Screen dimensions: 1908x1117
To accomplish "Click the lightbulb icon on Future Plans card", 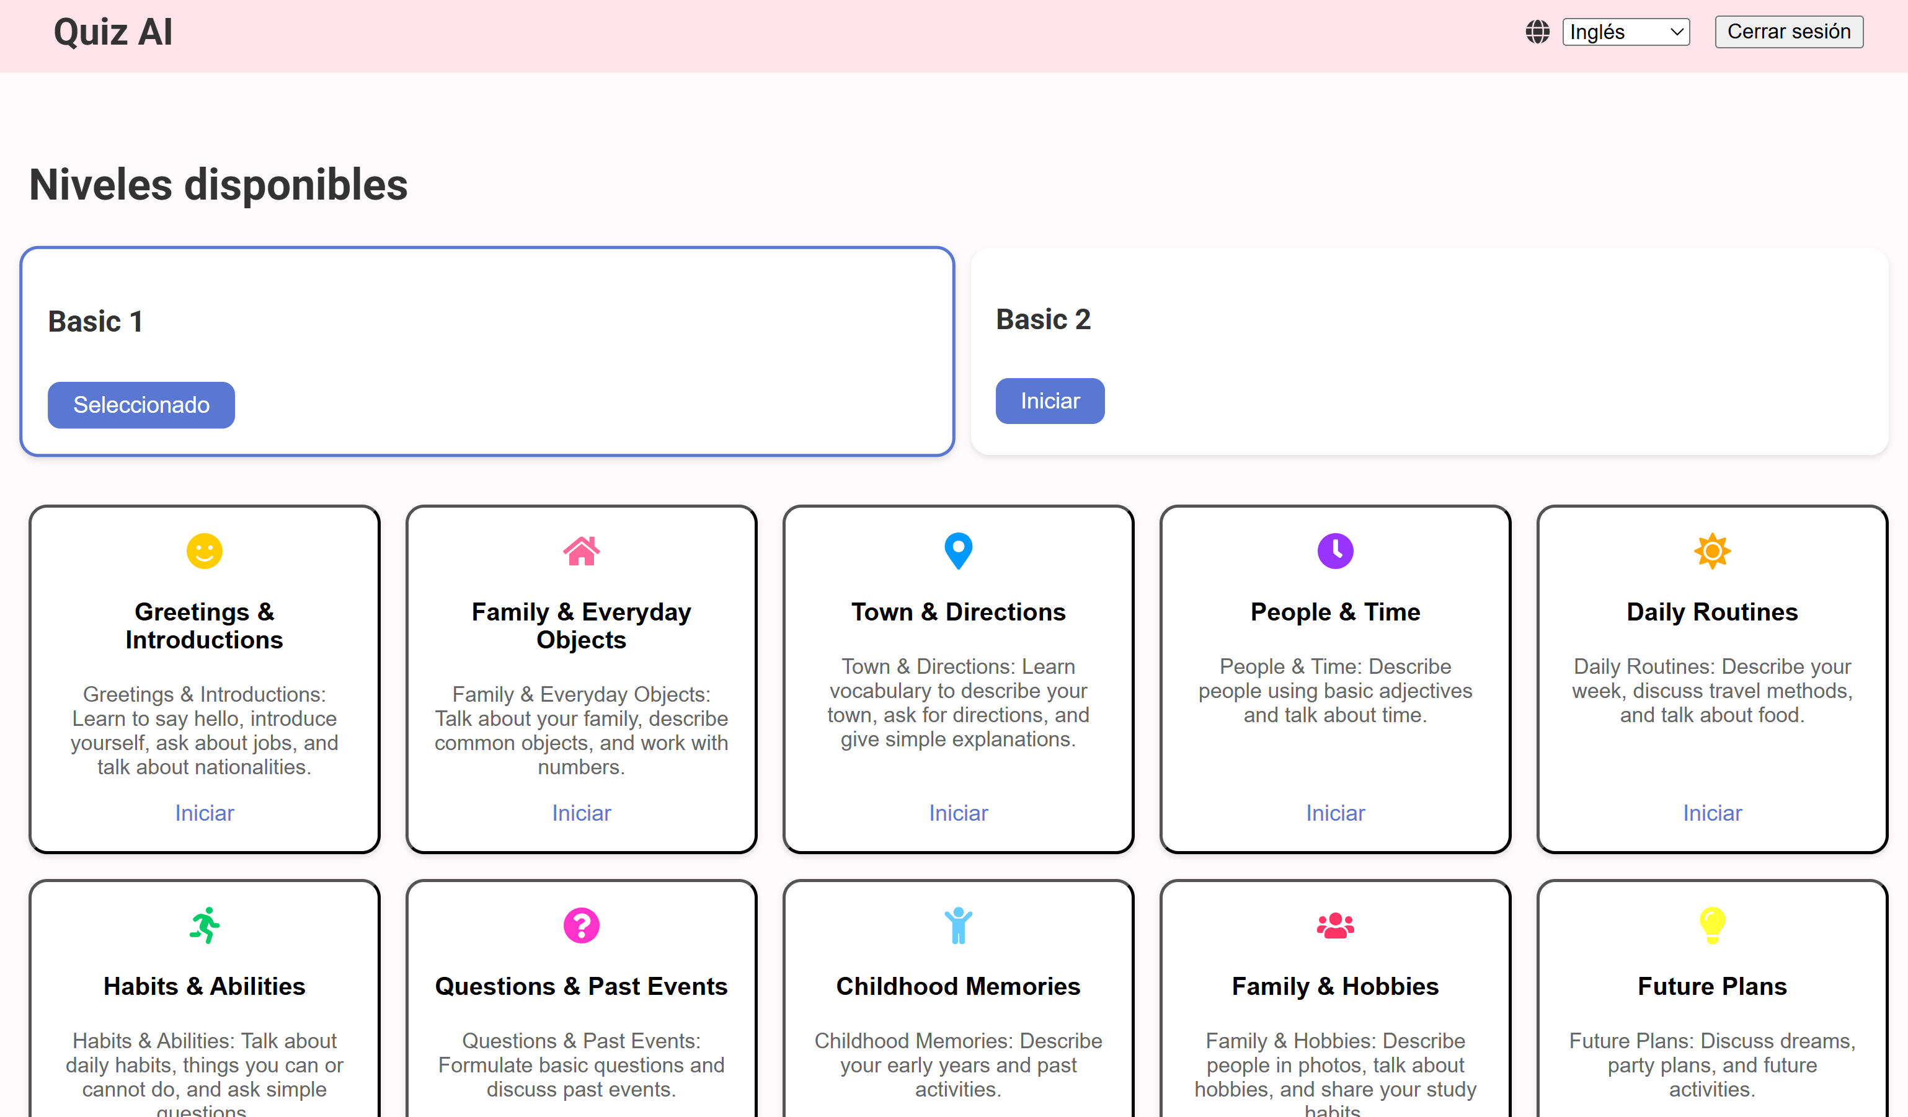I will 1711,925.
